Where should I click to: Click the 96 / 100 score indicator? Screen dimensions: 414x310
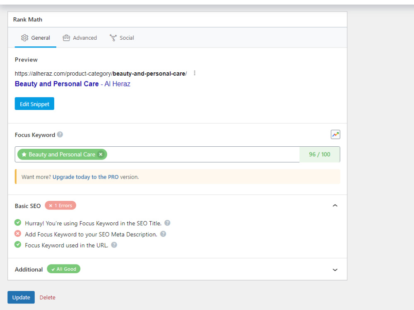(320, 155)
